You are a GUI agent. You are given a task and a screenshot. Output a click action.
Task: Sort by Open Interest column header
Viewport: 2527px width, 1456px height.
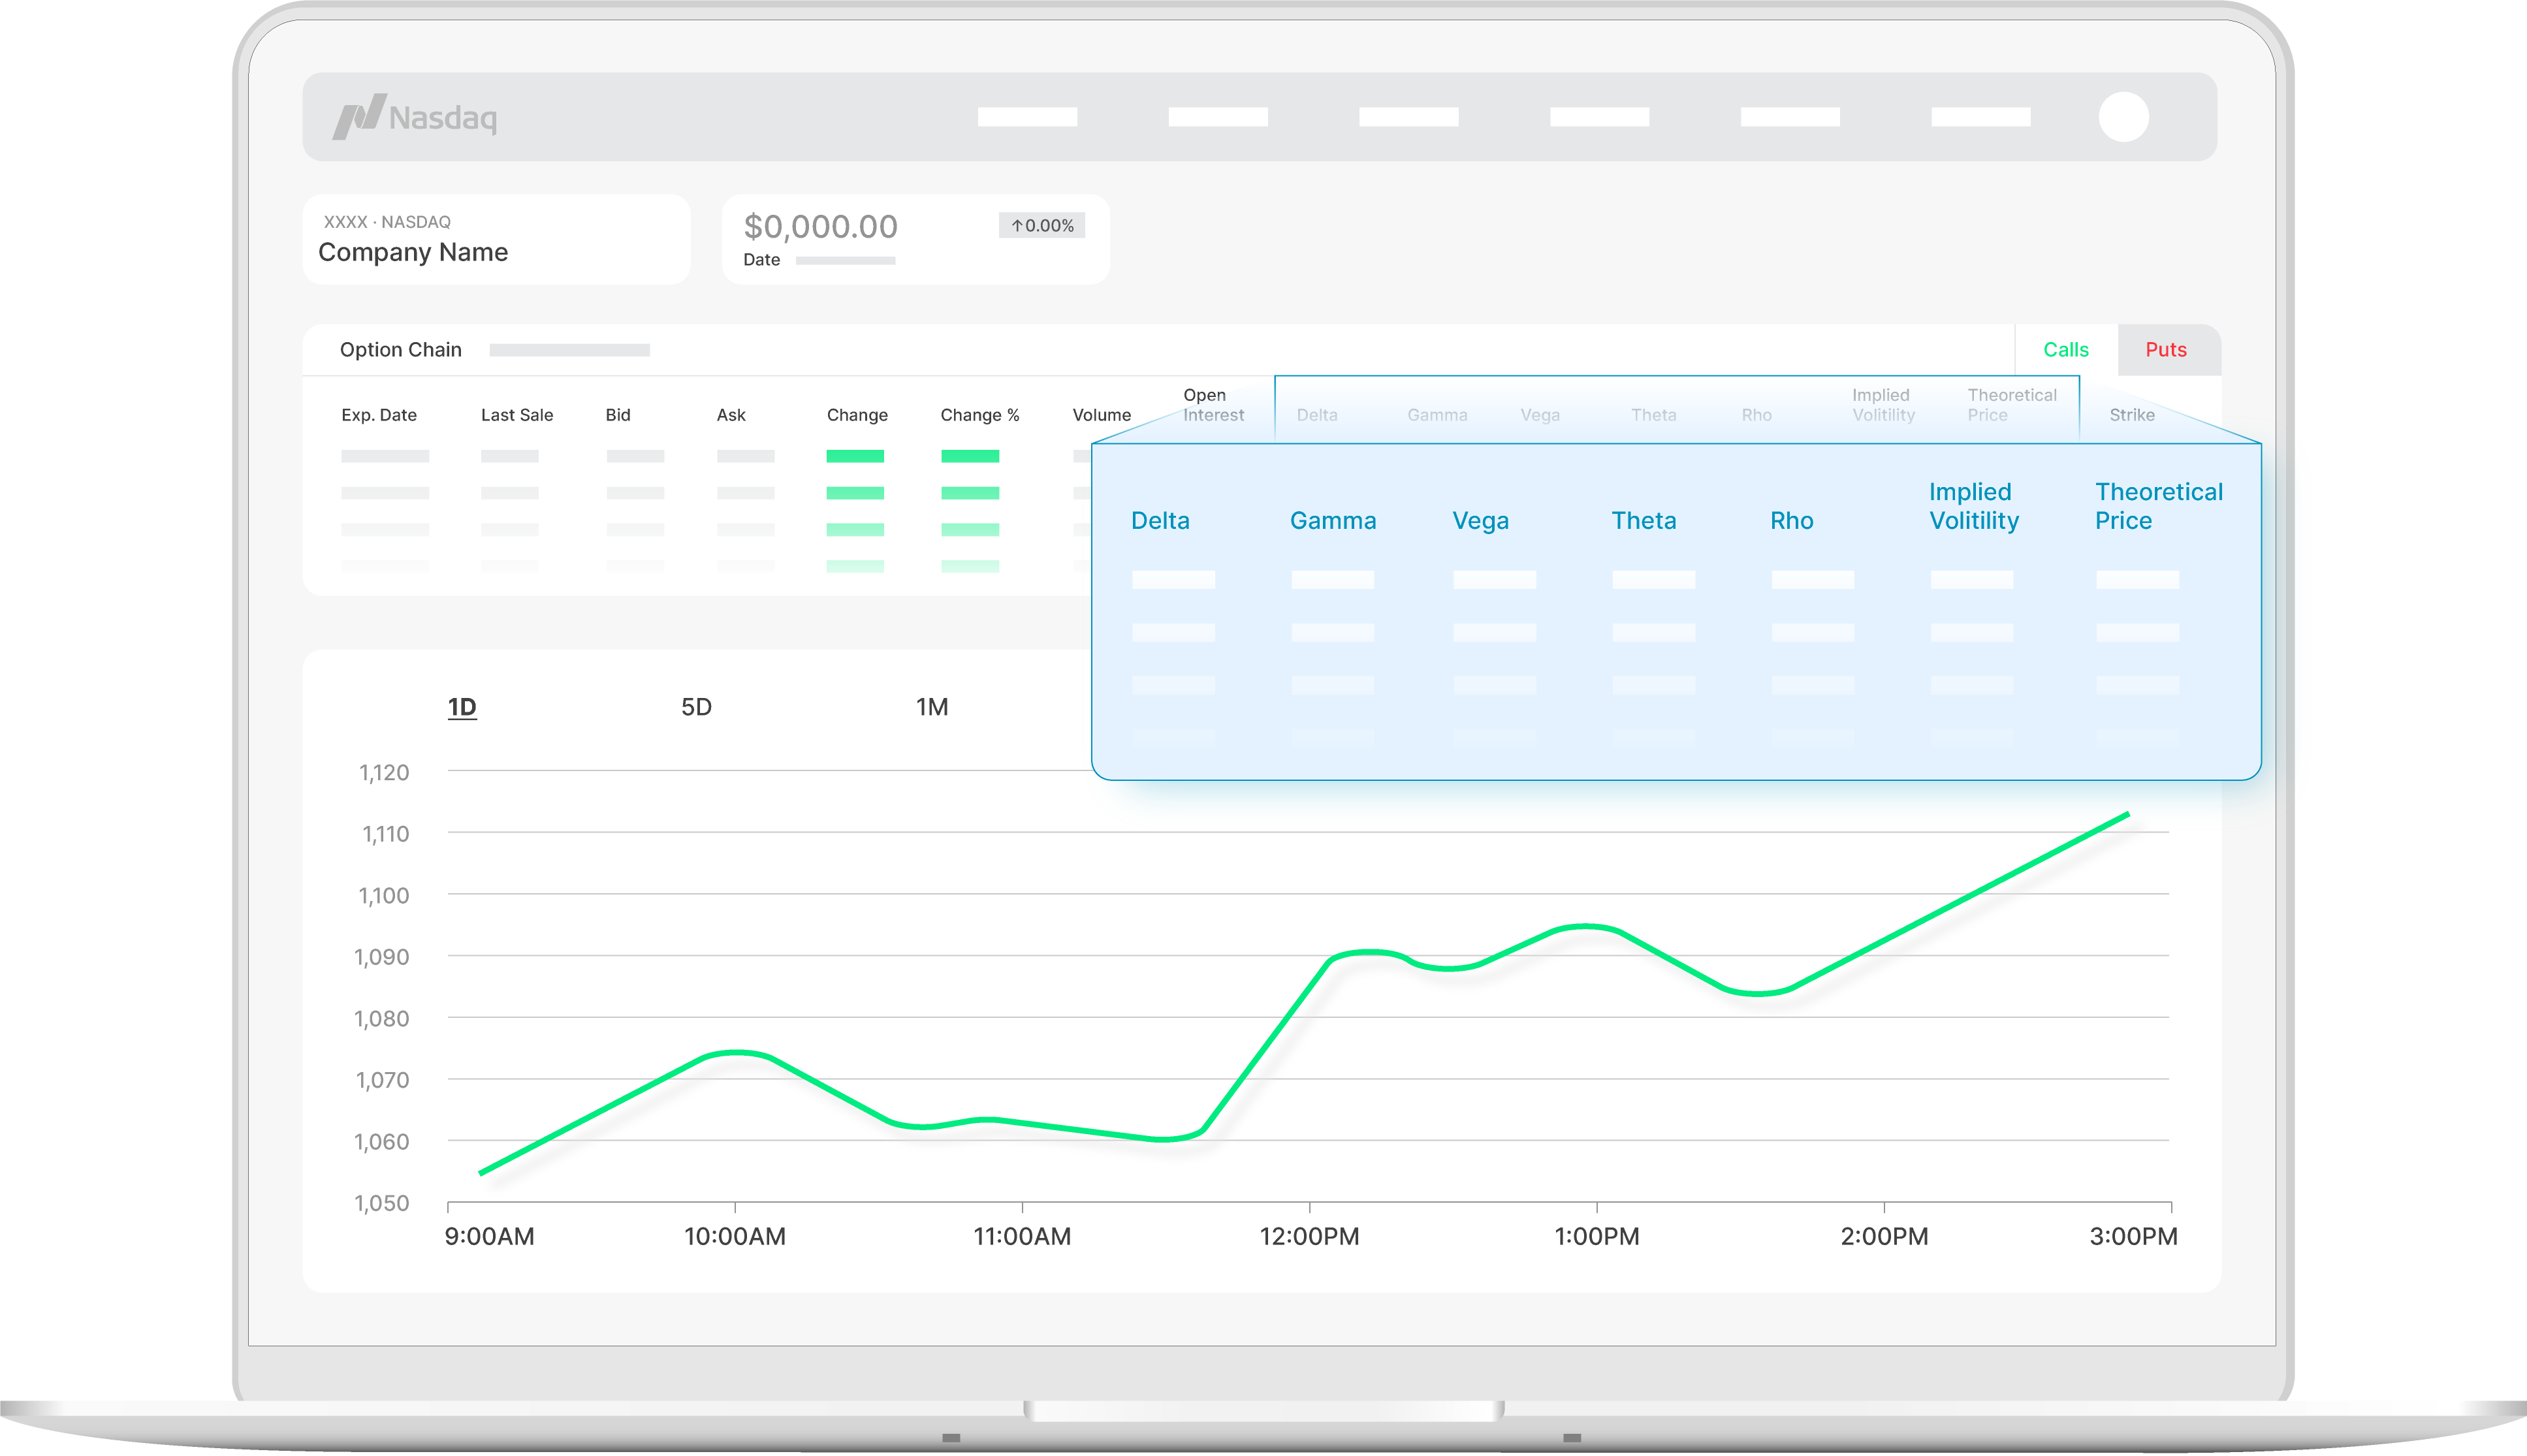click(x=1213, y=405)
